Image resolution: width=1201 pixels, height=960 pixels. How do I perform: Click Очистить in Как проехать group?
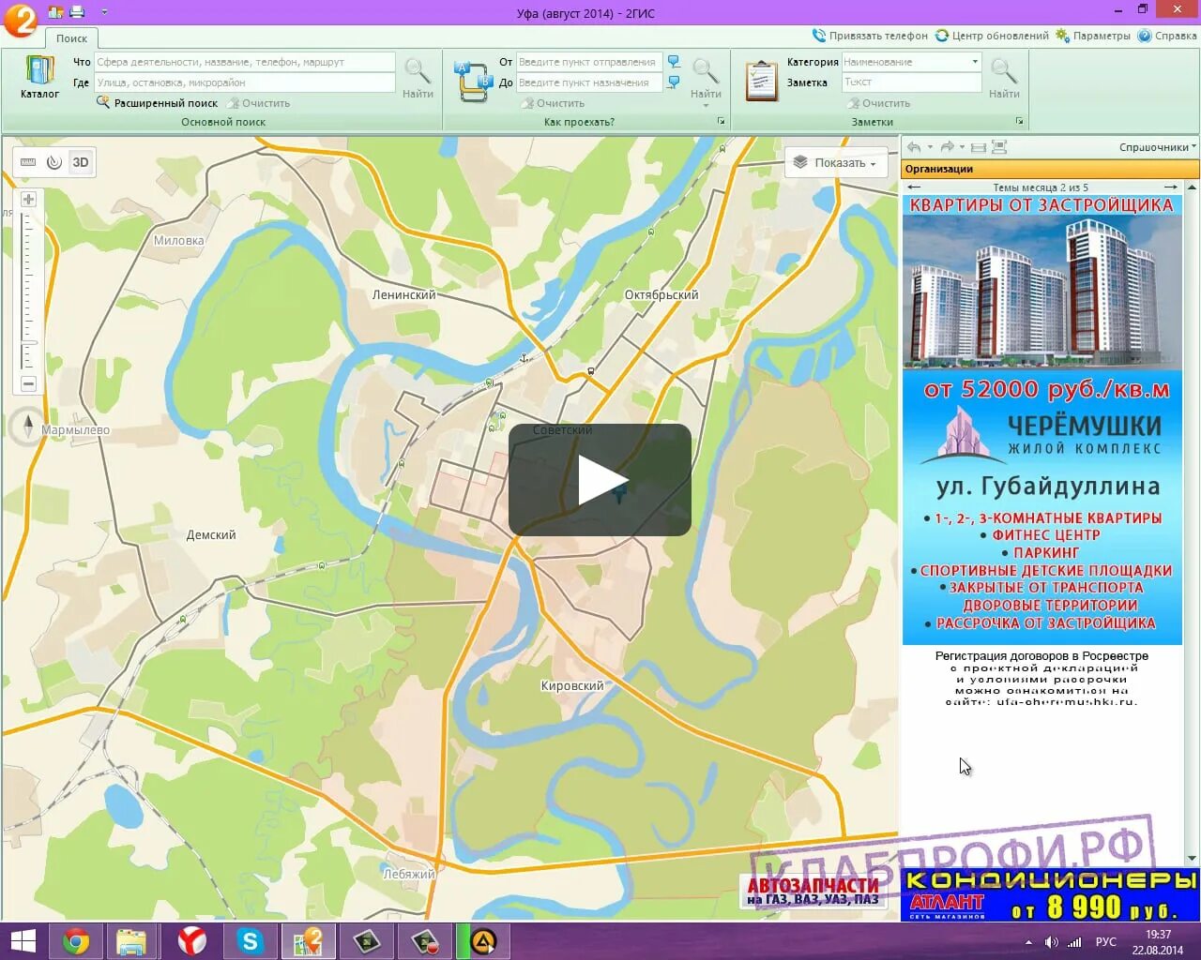[x=554, y=103]
